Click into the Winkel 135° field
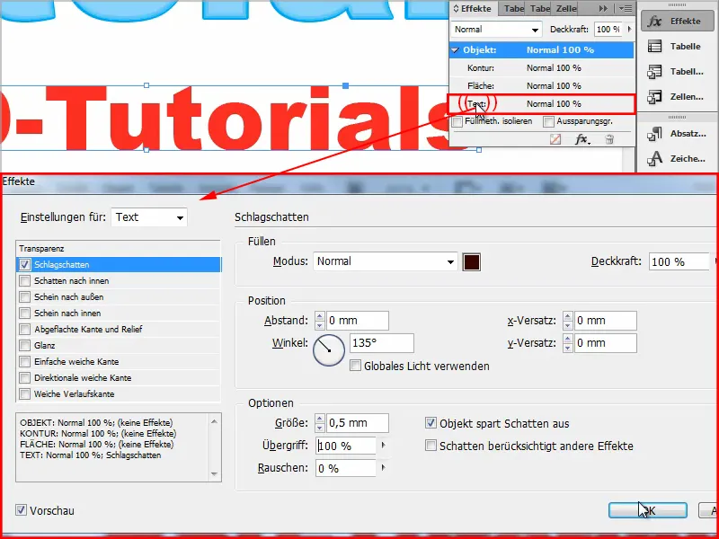719x539 pixels. pyautogui.click(x=381, y=343)
